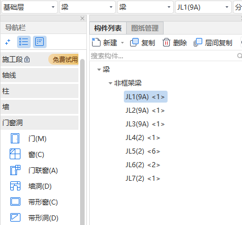The width and height of the screenshot is (242, 225).
Task: Select the 门联窗(A) icon
Action: click(x=15, y=170)
